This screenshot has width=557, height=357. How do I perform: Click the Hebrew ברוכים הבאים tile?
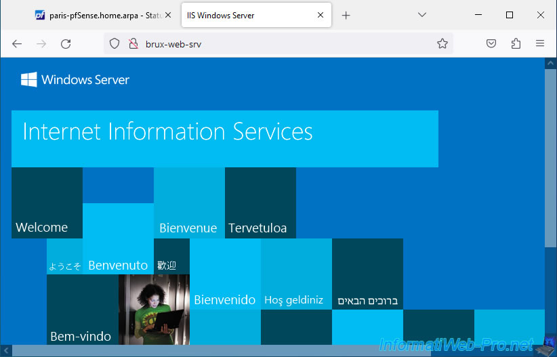point(367,274)
